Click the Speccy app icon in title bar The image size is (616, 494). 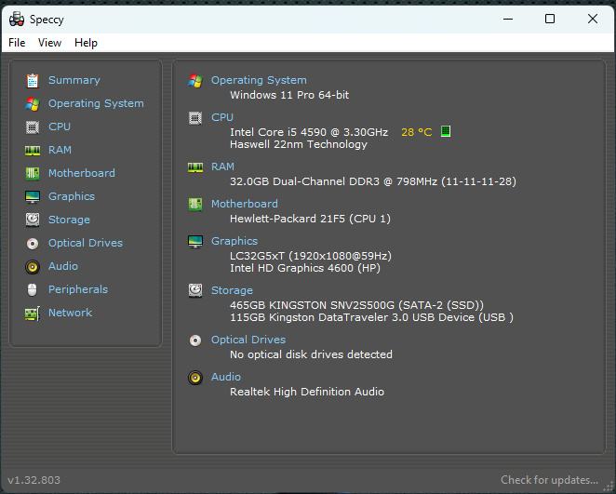click(x=17, y=20)
